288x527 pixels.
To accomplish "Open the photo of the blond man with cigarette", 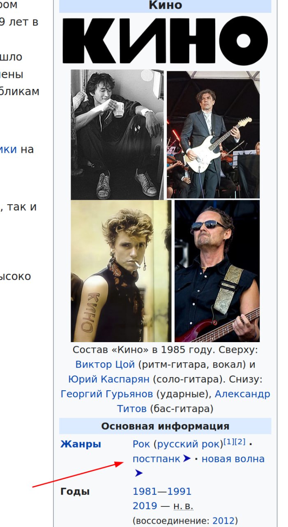I will click(121, 271).
